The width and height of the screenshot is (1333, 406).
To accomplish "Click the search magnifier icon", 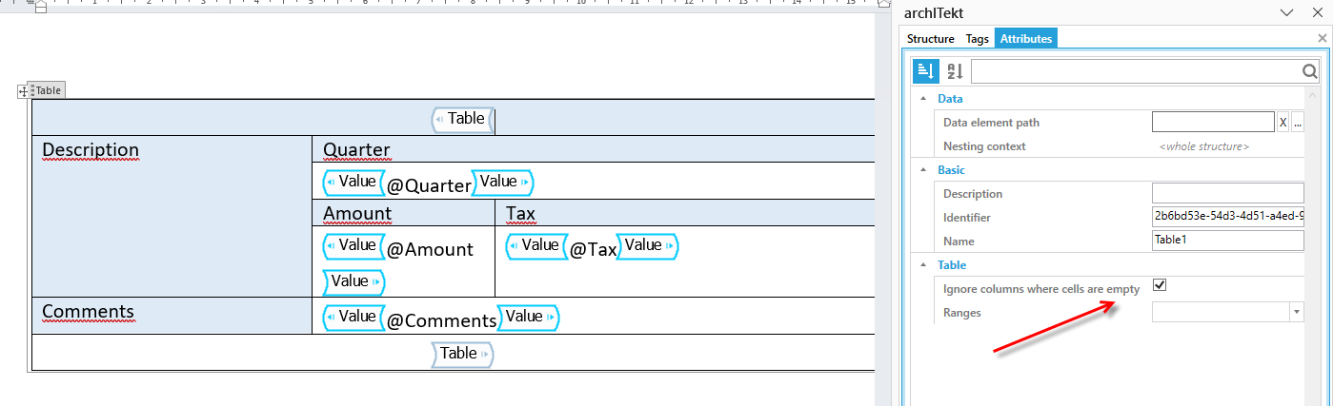I will point(1309,71).
